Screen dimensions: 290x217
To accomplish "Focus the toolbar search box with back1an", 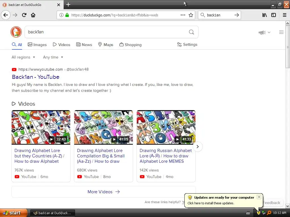I will tap(219, 15).
